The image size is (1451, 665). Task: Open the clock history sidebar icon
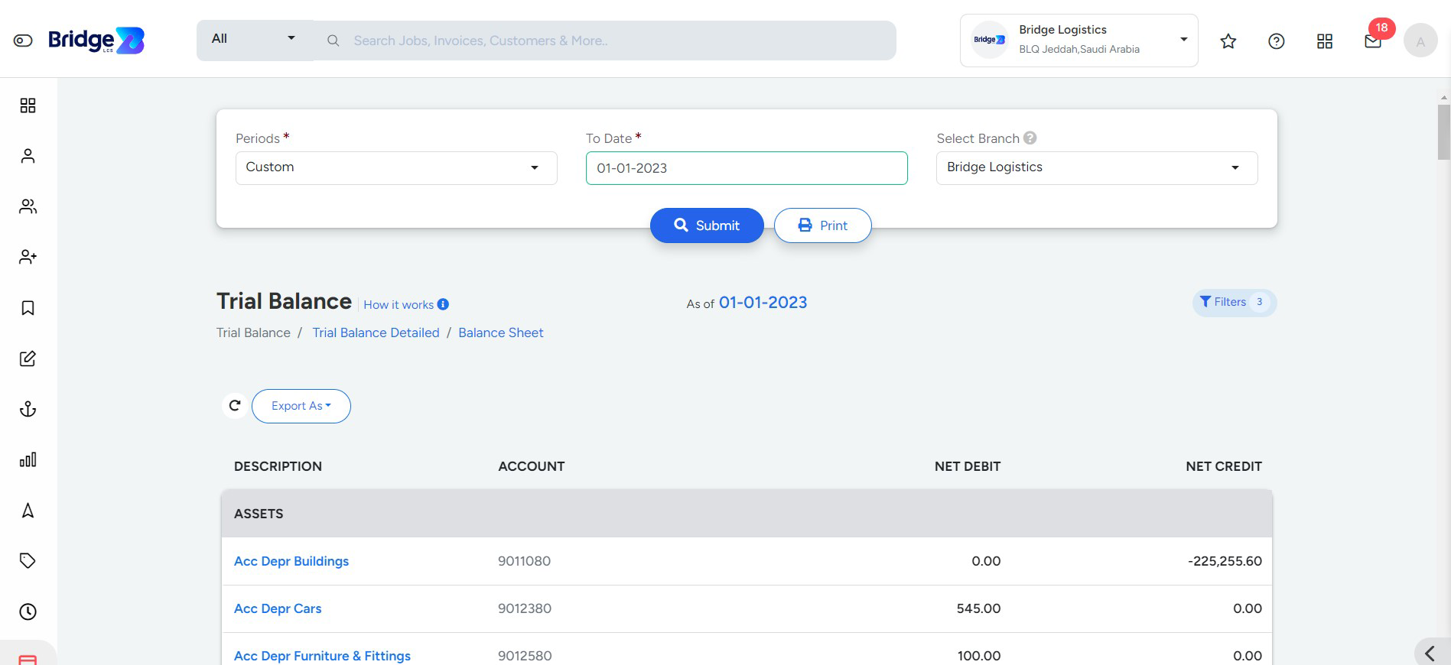tap(28, 611)
